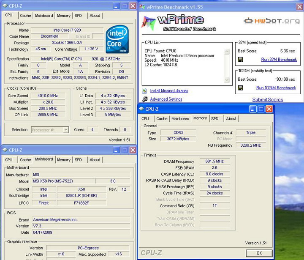Click CPU list scrollbar down arrow in wPrime
304x260 pixels.
tap(227, 79)
